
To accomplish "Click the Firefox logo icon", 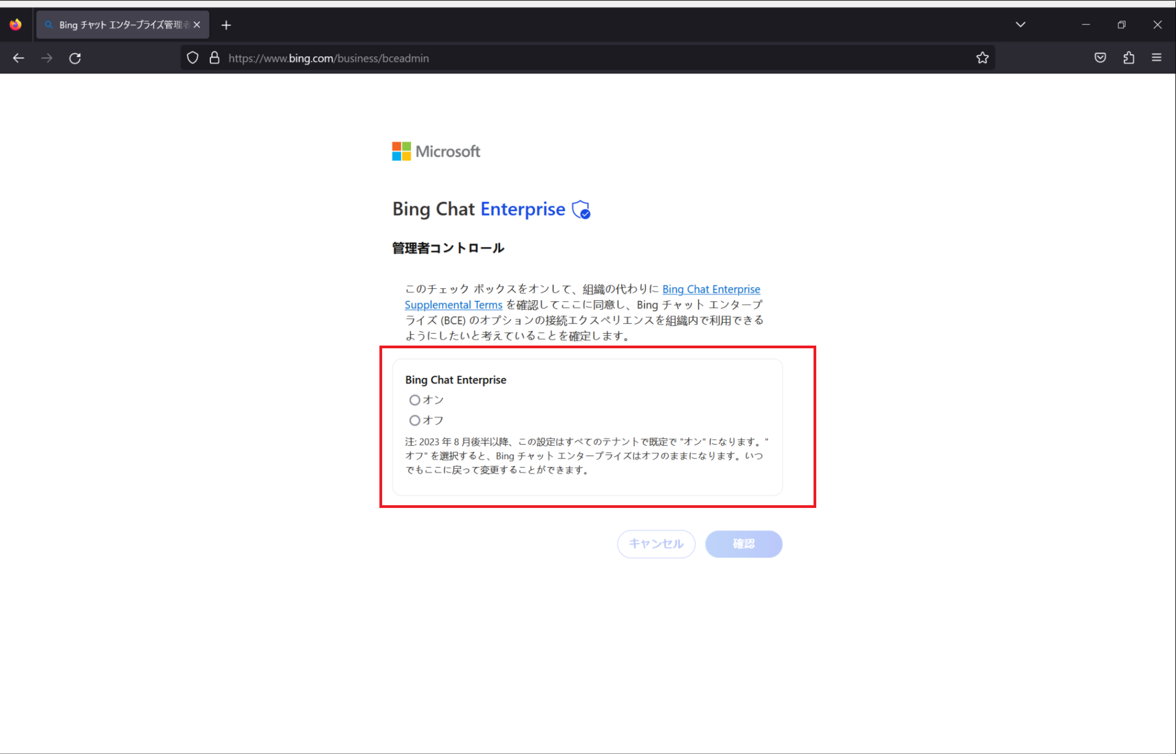I will 15,25.
